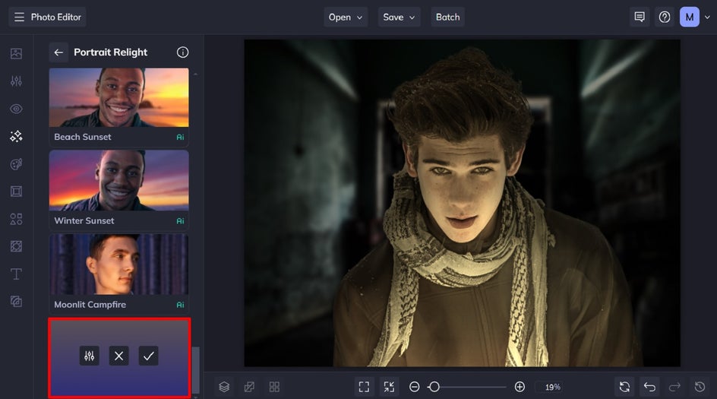717x399 pixels.
Task: Select the Beach Sunset preset thumbnail
Action: pyautogui.click(x=119, y=97)
